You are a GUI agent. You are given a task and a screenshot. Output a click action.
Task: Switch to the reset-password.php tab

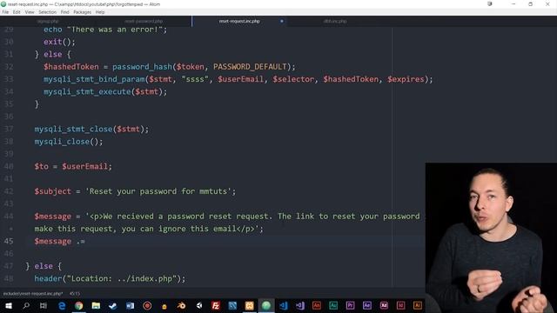(144, 21)
